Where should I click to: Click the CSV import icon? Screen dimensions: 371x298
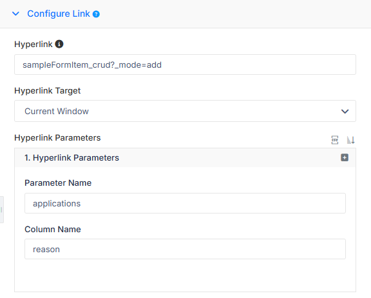(335, 140)
